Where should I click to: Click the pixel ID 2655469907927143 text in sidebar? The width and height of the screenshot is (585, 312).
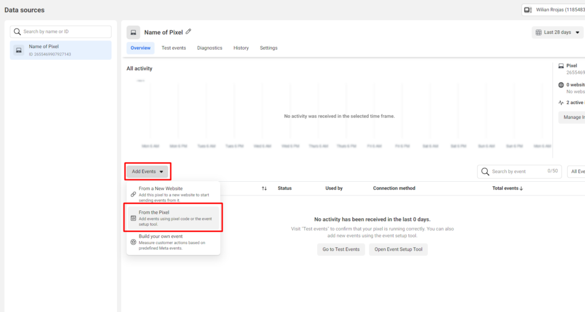tap(50, 54)
